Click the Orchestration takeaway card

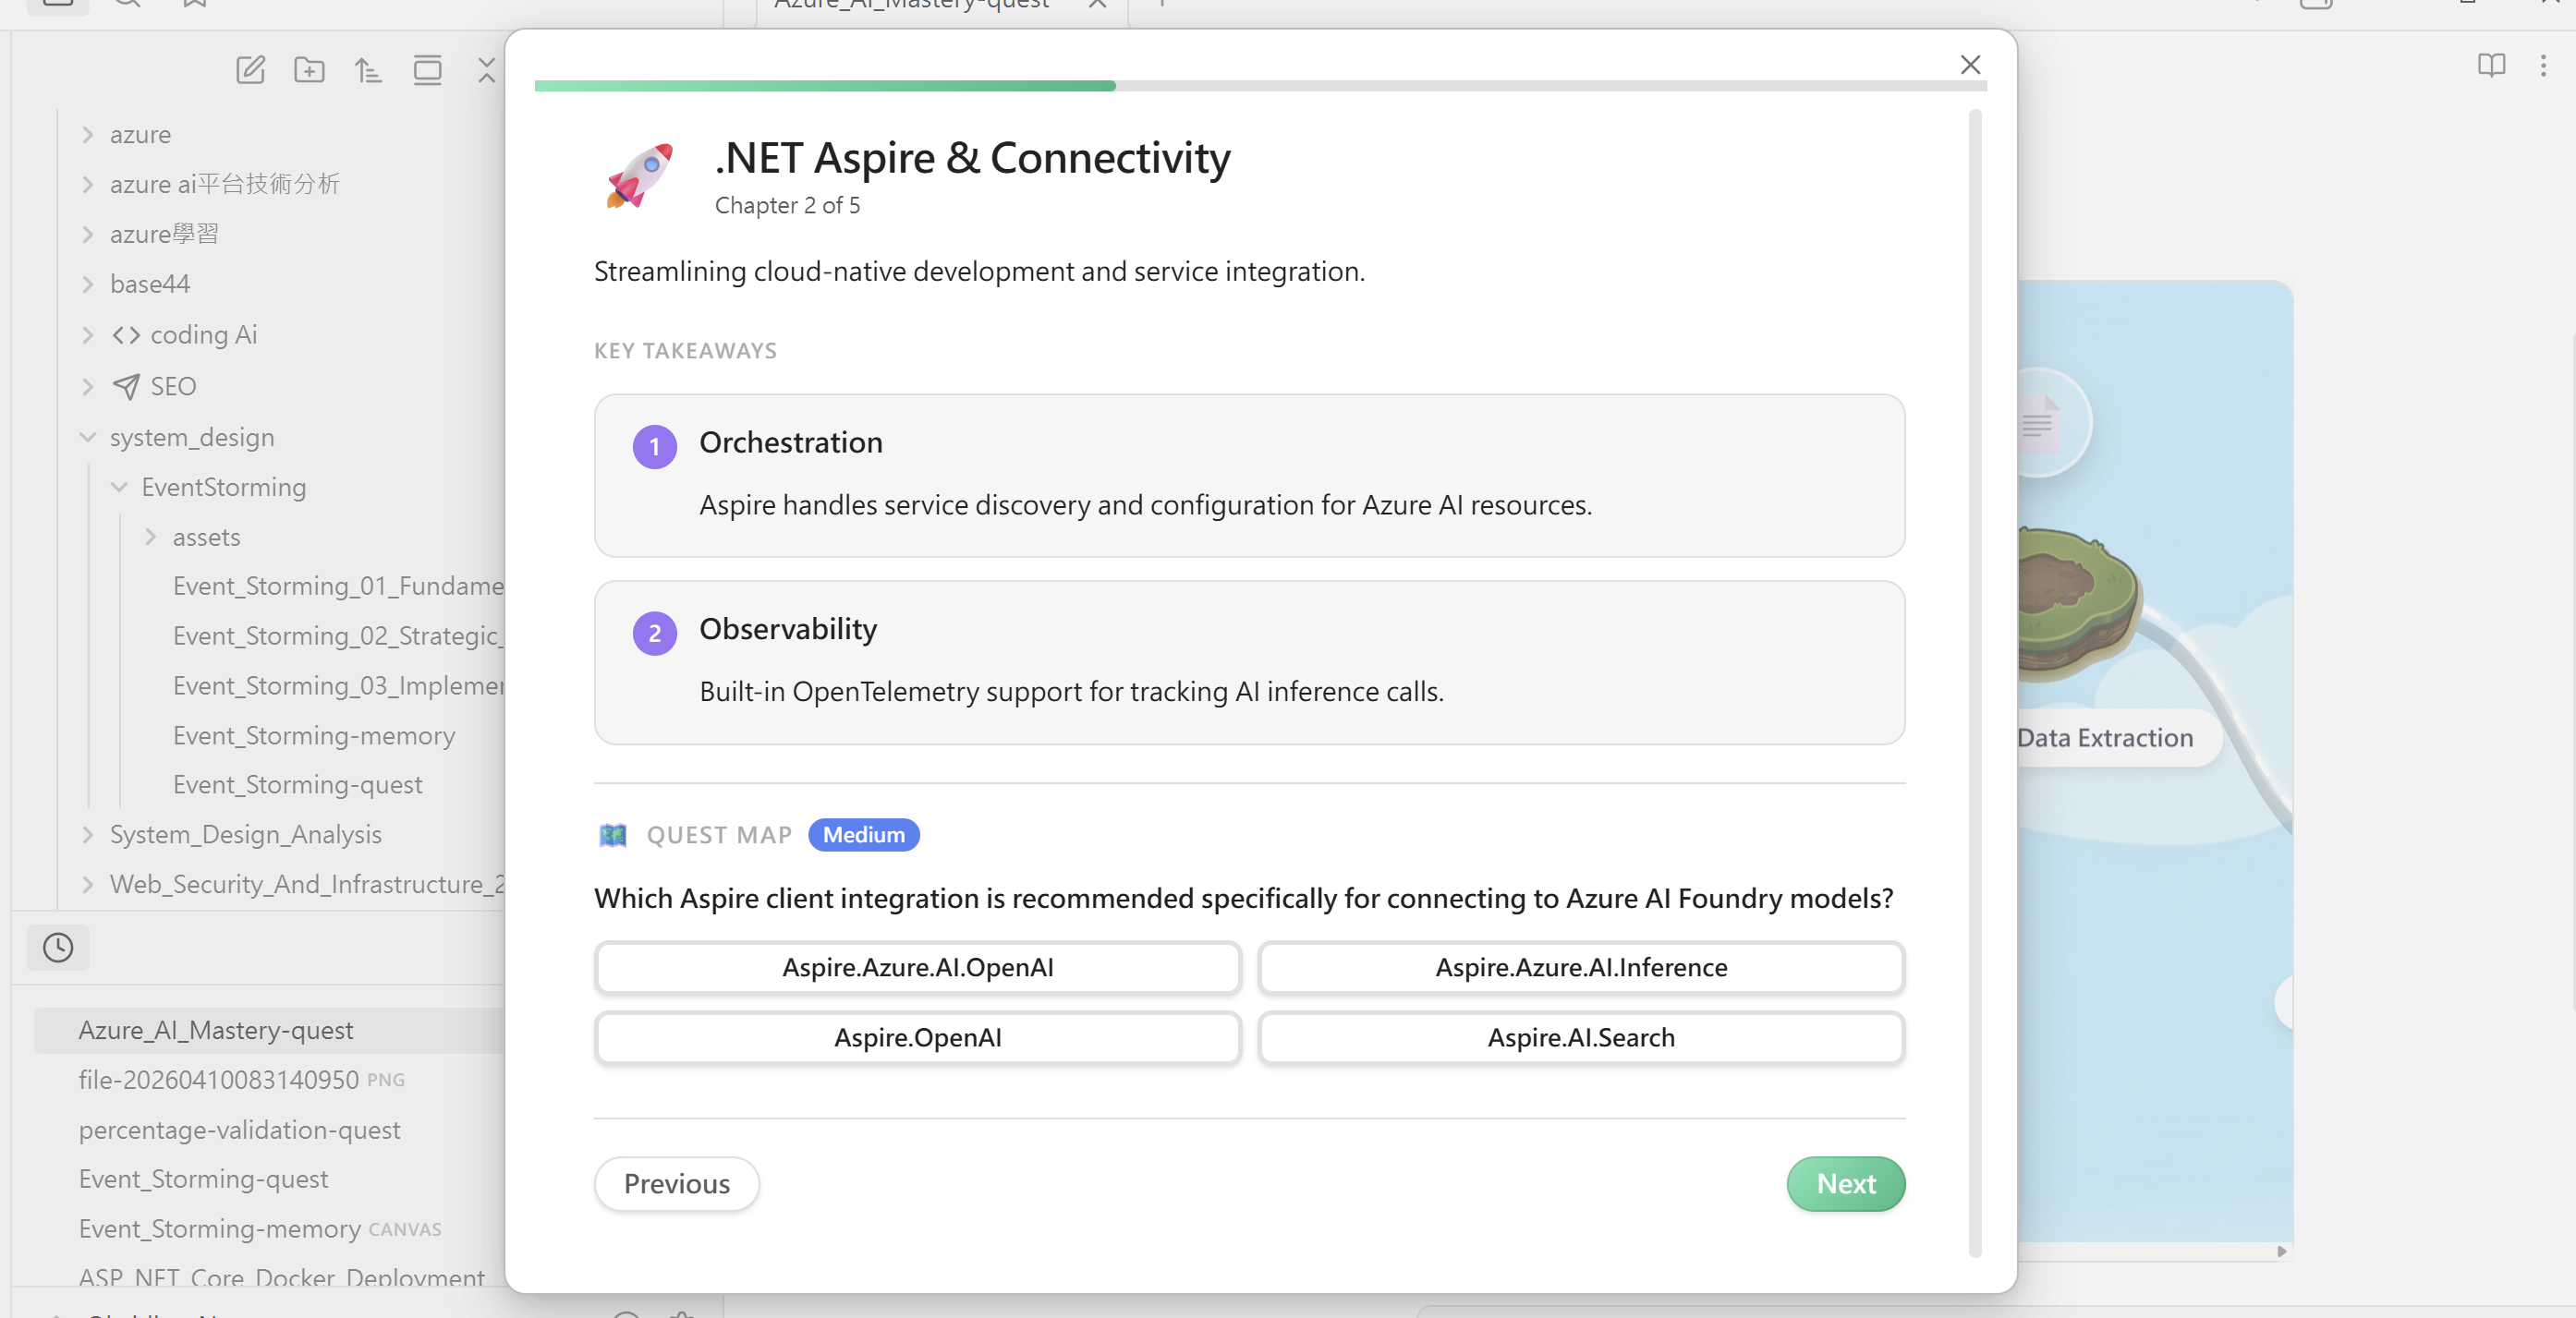pos(1249,475)
